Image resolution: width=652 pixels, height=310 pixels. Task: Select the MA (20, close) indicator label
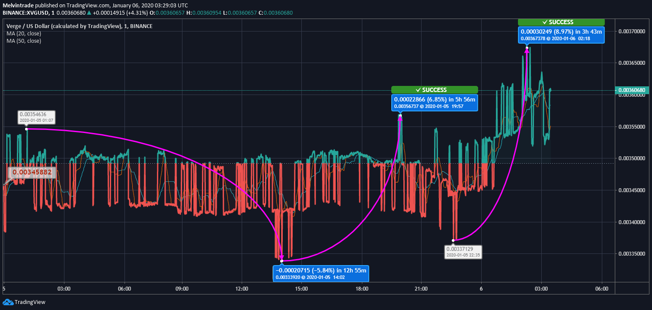23,34
